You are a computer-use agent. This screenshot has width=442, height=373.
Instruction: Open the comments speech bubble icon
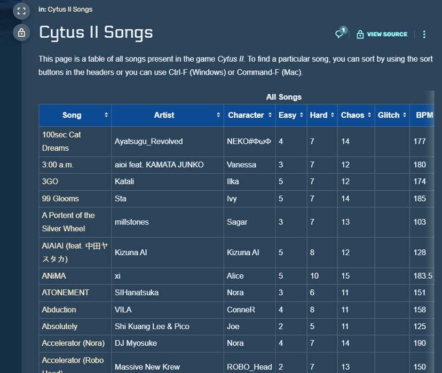pos(340,34)
